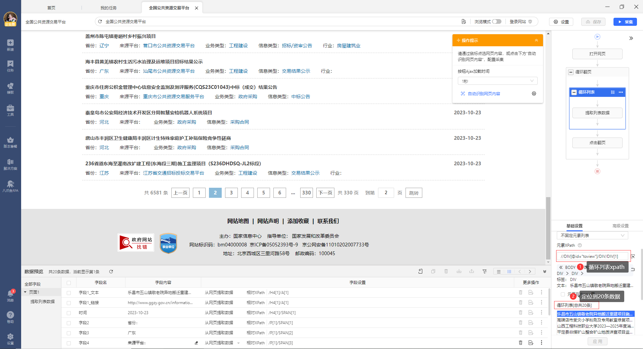The image size is (643, 349).
Task: Reload the page with the address bar refresh icon
Action: click(x=100, y=21)
